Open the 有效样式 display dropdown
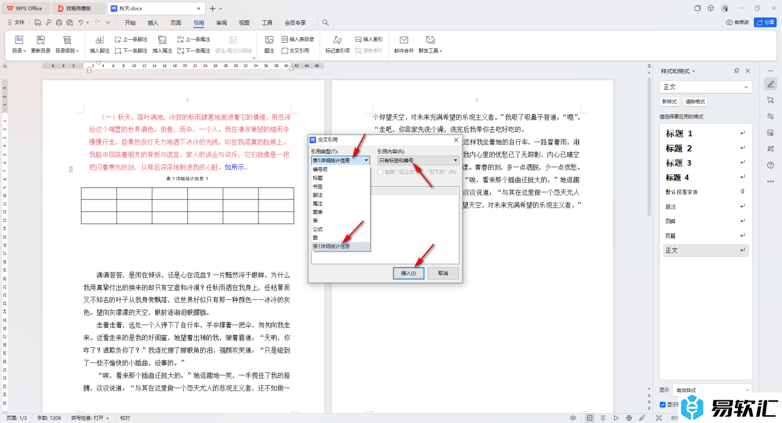 click(x=712, y=390)
